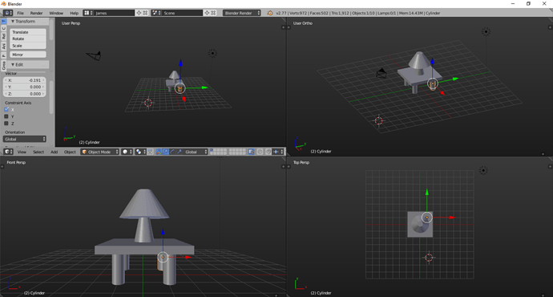Enable the Y constraint axis checkbox

pos(6,116)
